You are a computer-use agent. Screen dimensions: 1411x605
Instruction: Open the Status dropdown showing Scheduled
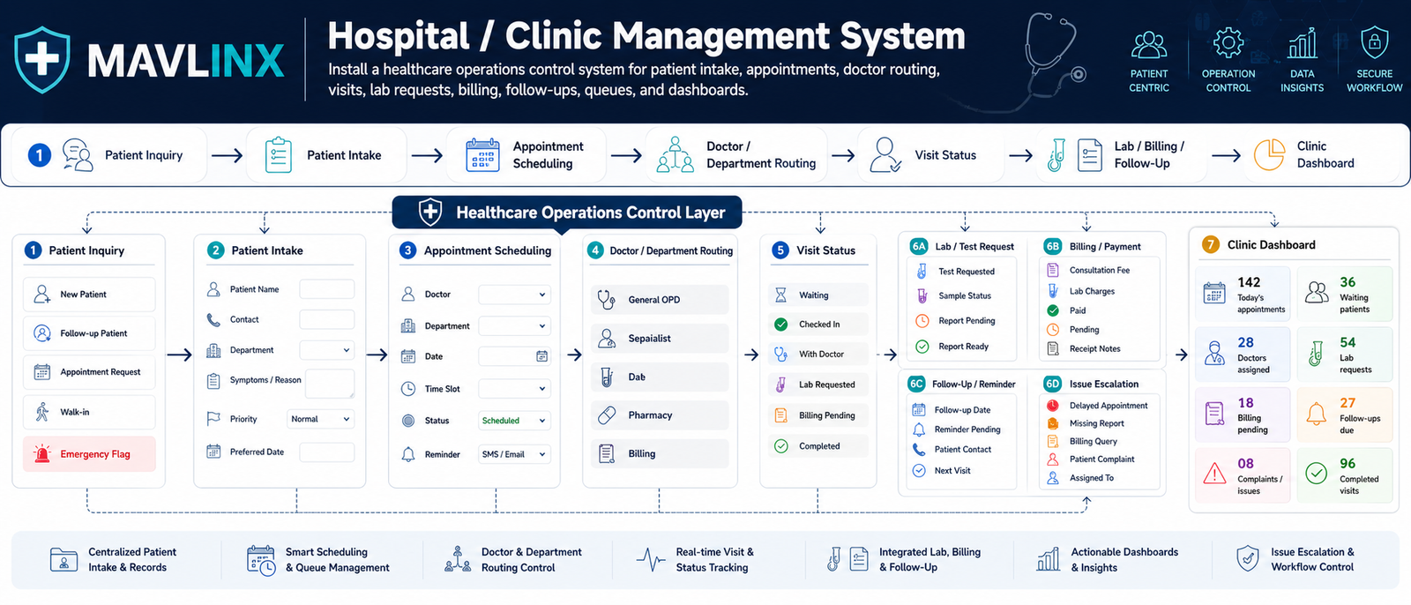(x=515, y=421)
